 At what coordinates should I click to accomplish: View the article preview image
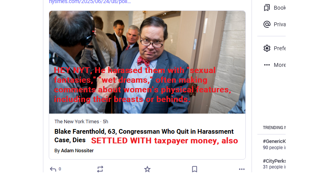pyautogui.click(x=147, y=62)
